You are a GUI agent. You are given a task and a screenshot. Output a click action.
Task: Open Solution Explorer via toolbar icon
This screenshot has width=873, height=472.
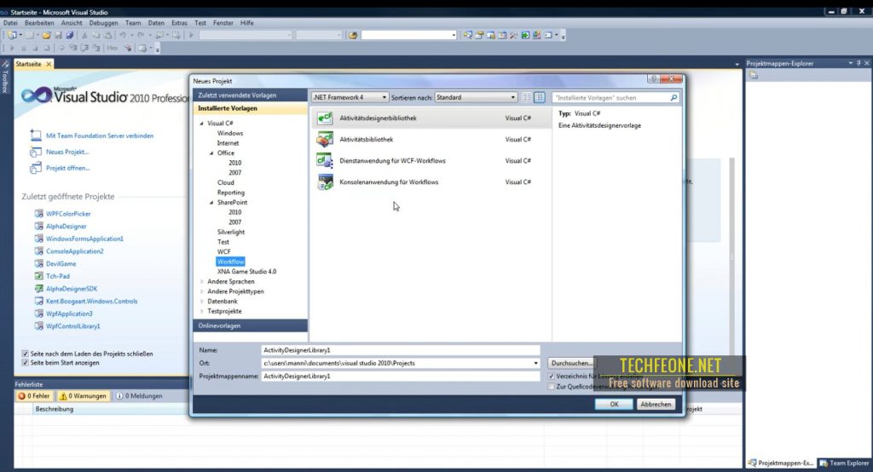click(467, 35)
